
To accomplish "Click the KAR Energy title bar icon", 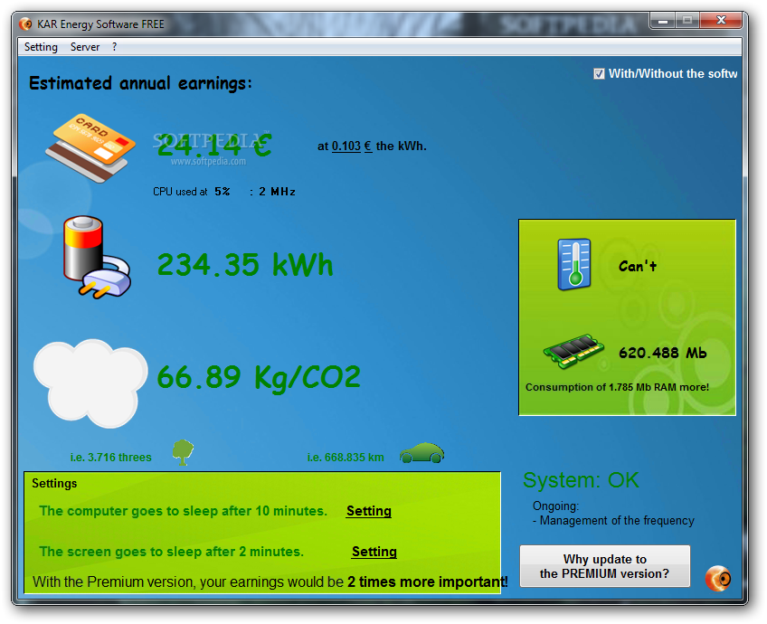I will click(26, 24).
